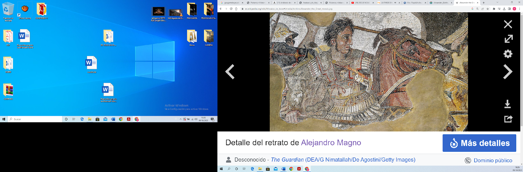
Task: Open a new Chrome tab
Action: tap(483, 3)
